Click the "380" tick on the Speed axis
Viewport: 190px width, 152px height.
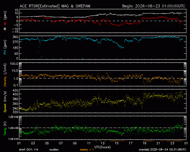tap(15, 99)
